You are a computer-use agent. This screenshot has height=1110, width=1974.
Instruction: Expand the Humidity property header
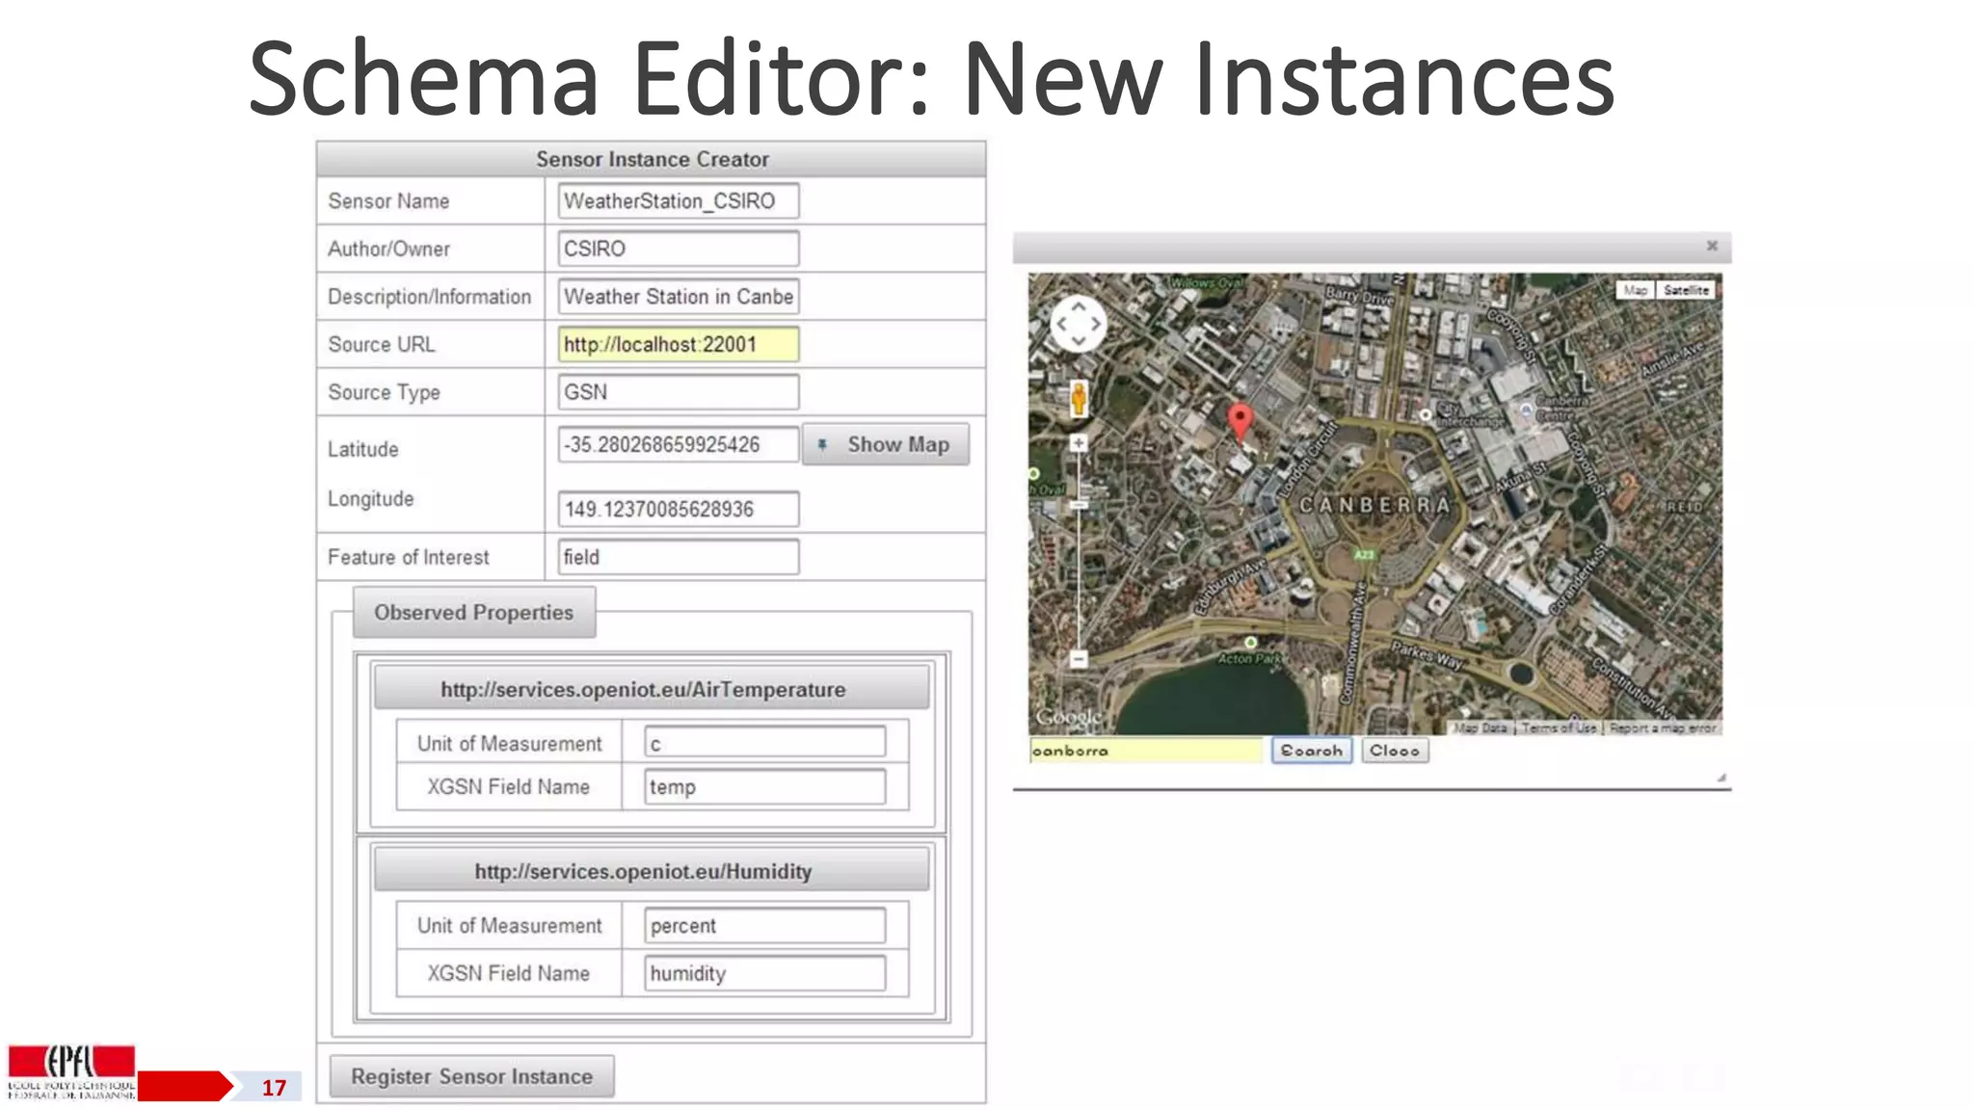click(652, 871)
